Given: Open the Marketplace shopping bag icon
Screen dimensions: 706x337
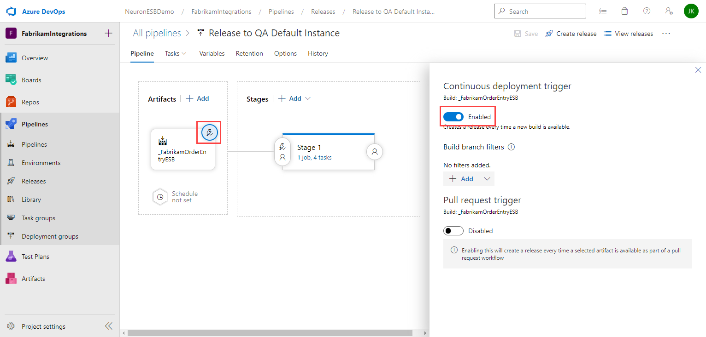Looking at the screenshot, I should [x=624, y=11].
